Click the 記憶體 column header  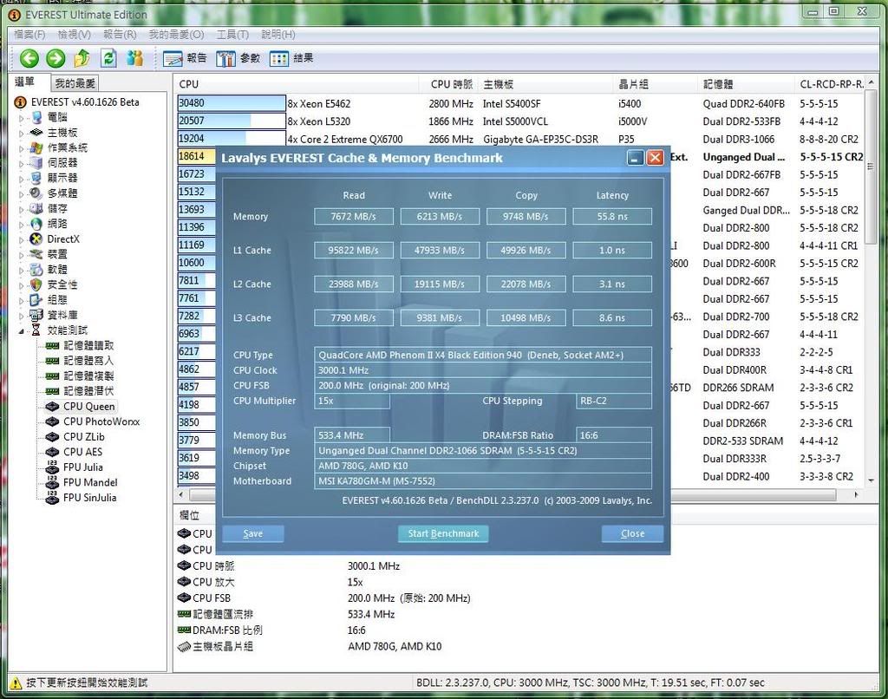coord(745,84)
